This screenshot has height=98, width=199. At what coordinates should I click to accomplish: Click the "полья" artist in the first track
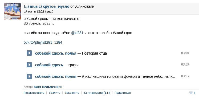tap(71, 53)
